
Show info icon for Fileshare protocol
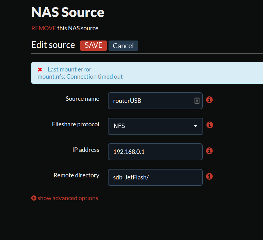(x=210, y=125)
